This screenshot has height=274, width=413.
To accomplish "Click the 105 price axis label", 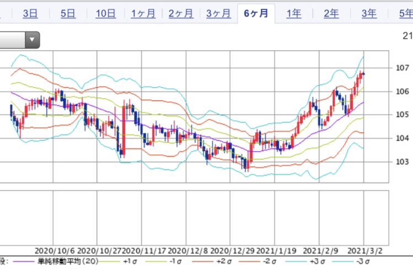I will click(x=403, y=115).
